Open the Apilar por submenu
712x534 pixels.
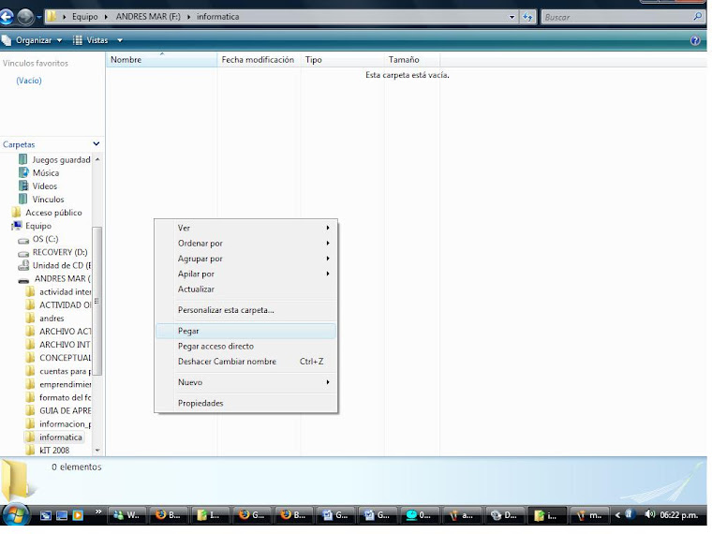pyautogui.click(x=245, y=274)
